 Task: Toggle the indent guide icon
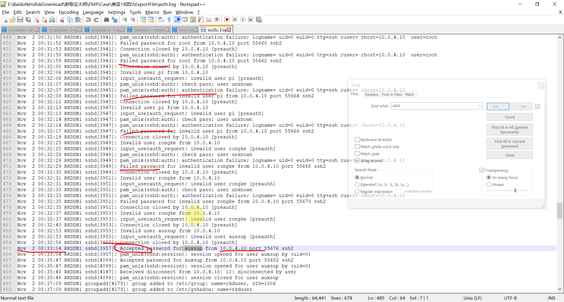point(177,20)
